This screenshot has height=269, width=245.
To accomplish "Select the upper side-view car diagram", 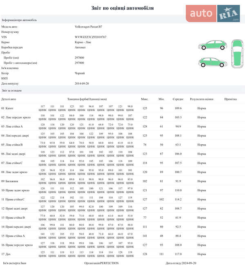I will 212,45.
